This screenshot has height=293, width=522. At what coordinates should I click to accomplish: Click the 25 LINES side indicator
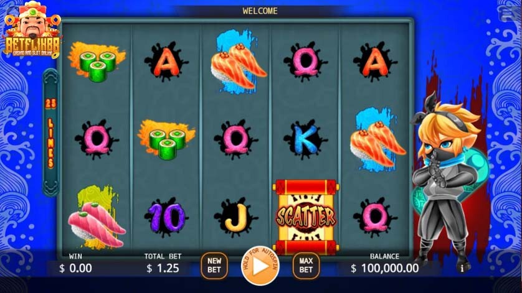pos(50,133)
